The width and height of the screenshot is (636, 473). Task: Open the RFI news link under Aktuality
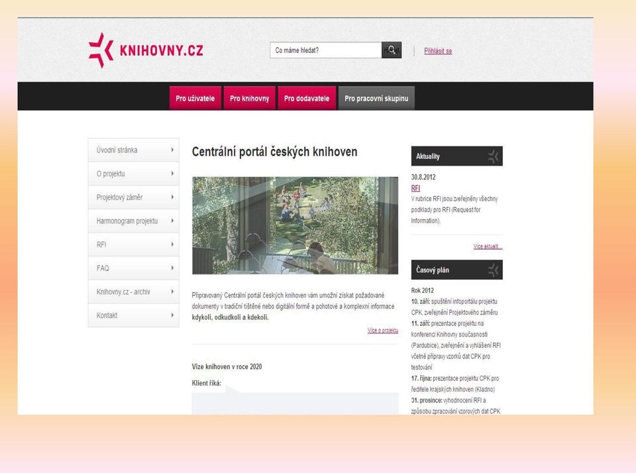click(415, 188)
